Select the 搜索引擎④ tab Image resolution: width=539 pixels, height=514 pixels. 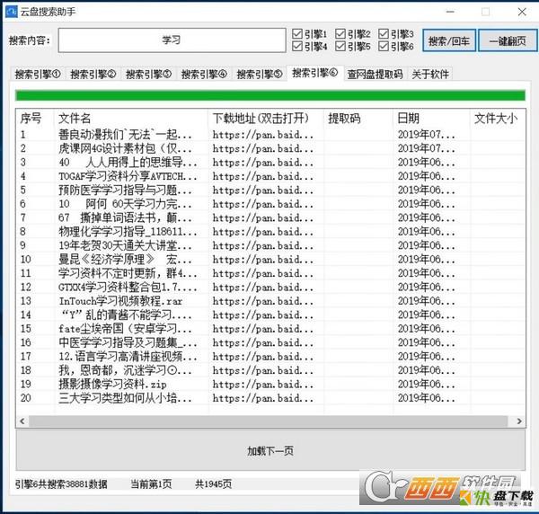pyautogui.click(x=204, y=74)
